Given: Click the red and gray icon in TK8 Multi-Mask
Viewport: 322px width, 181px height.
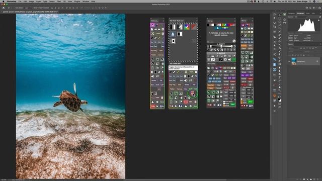Looking at the screenshot, I should pos(194,27).
